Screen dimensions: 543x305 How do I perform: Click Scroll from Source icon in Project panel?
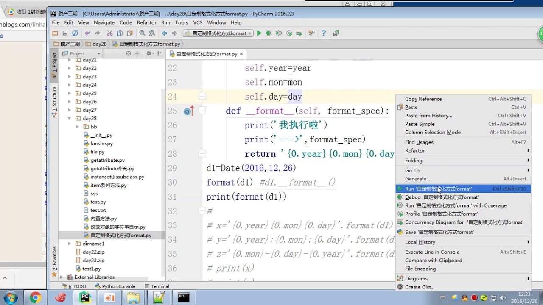tap(129, 53)
